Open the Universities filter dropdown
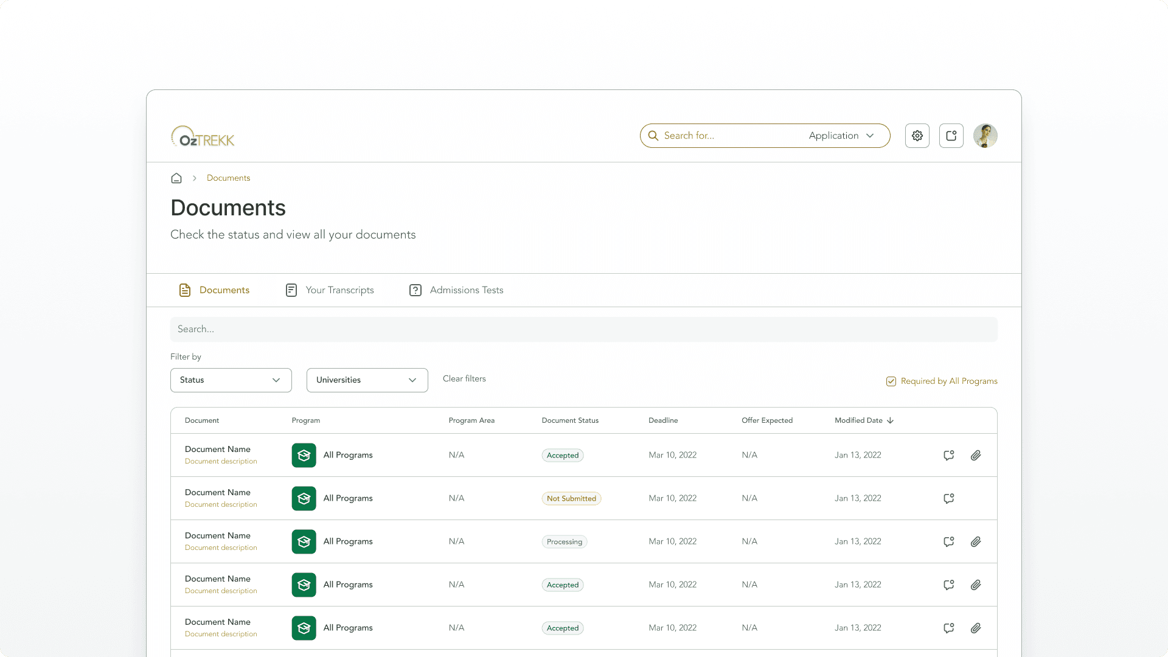Viewport: 1168px width, 657px height. coord(367,380)
